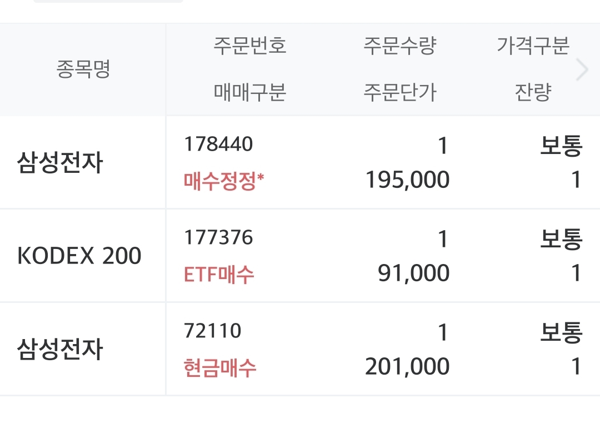Click the 가격구분 column header
The height and width of the screenshot is (448, 600).
click(533, 46)
